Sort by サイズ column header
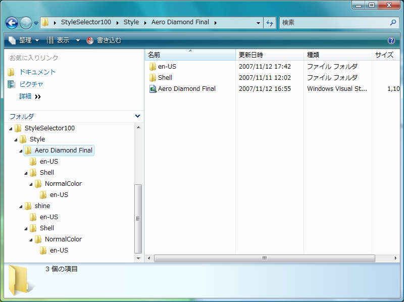 click(x=386, y=55)
